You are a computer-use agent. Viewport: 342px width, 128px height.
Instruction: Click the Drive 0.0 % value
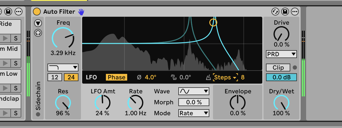[281, 44]
